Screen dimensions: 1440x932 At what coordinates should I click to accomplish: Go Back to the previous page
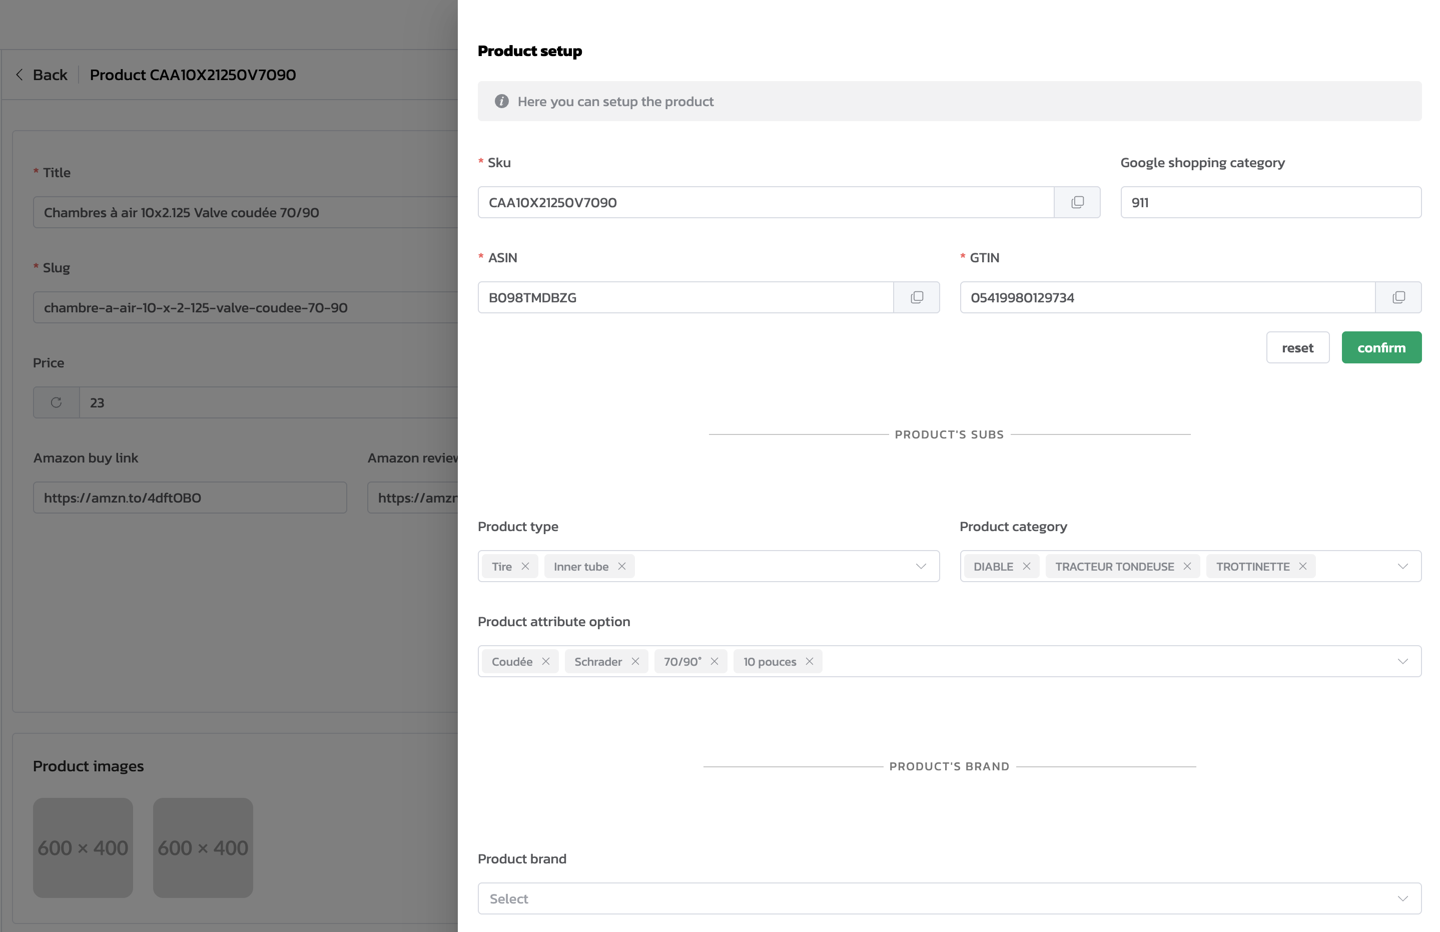[50, 75]
